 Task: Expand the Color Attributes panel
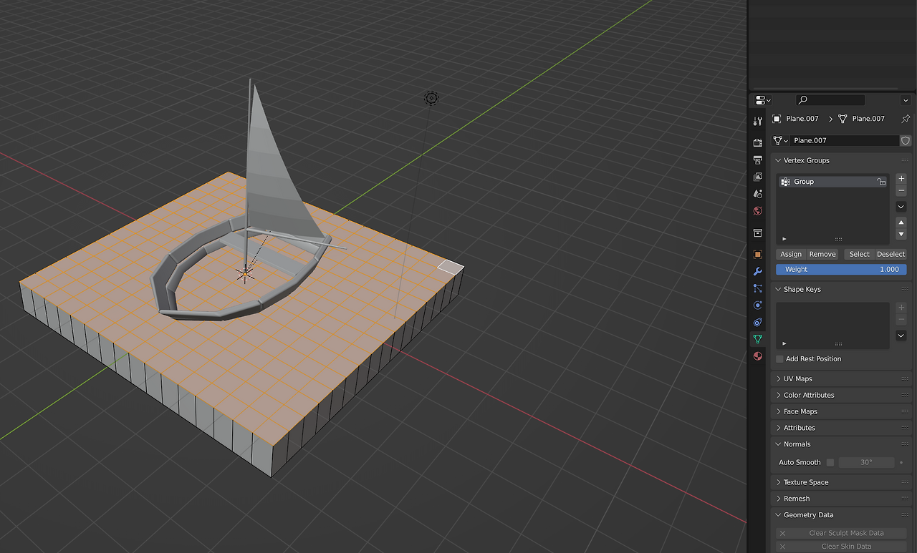click(779, 395)
